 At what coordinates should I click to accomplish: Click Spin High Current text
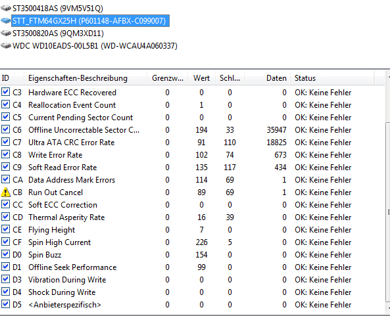pyautogui.click(x=59, y=242)
